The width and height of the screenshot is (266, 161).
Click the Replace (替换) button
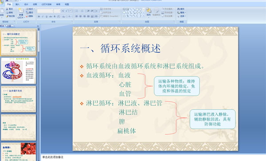click(x=181, y=12)
